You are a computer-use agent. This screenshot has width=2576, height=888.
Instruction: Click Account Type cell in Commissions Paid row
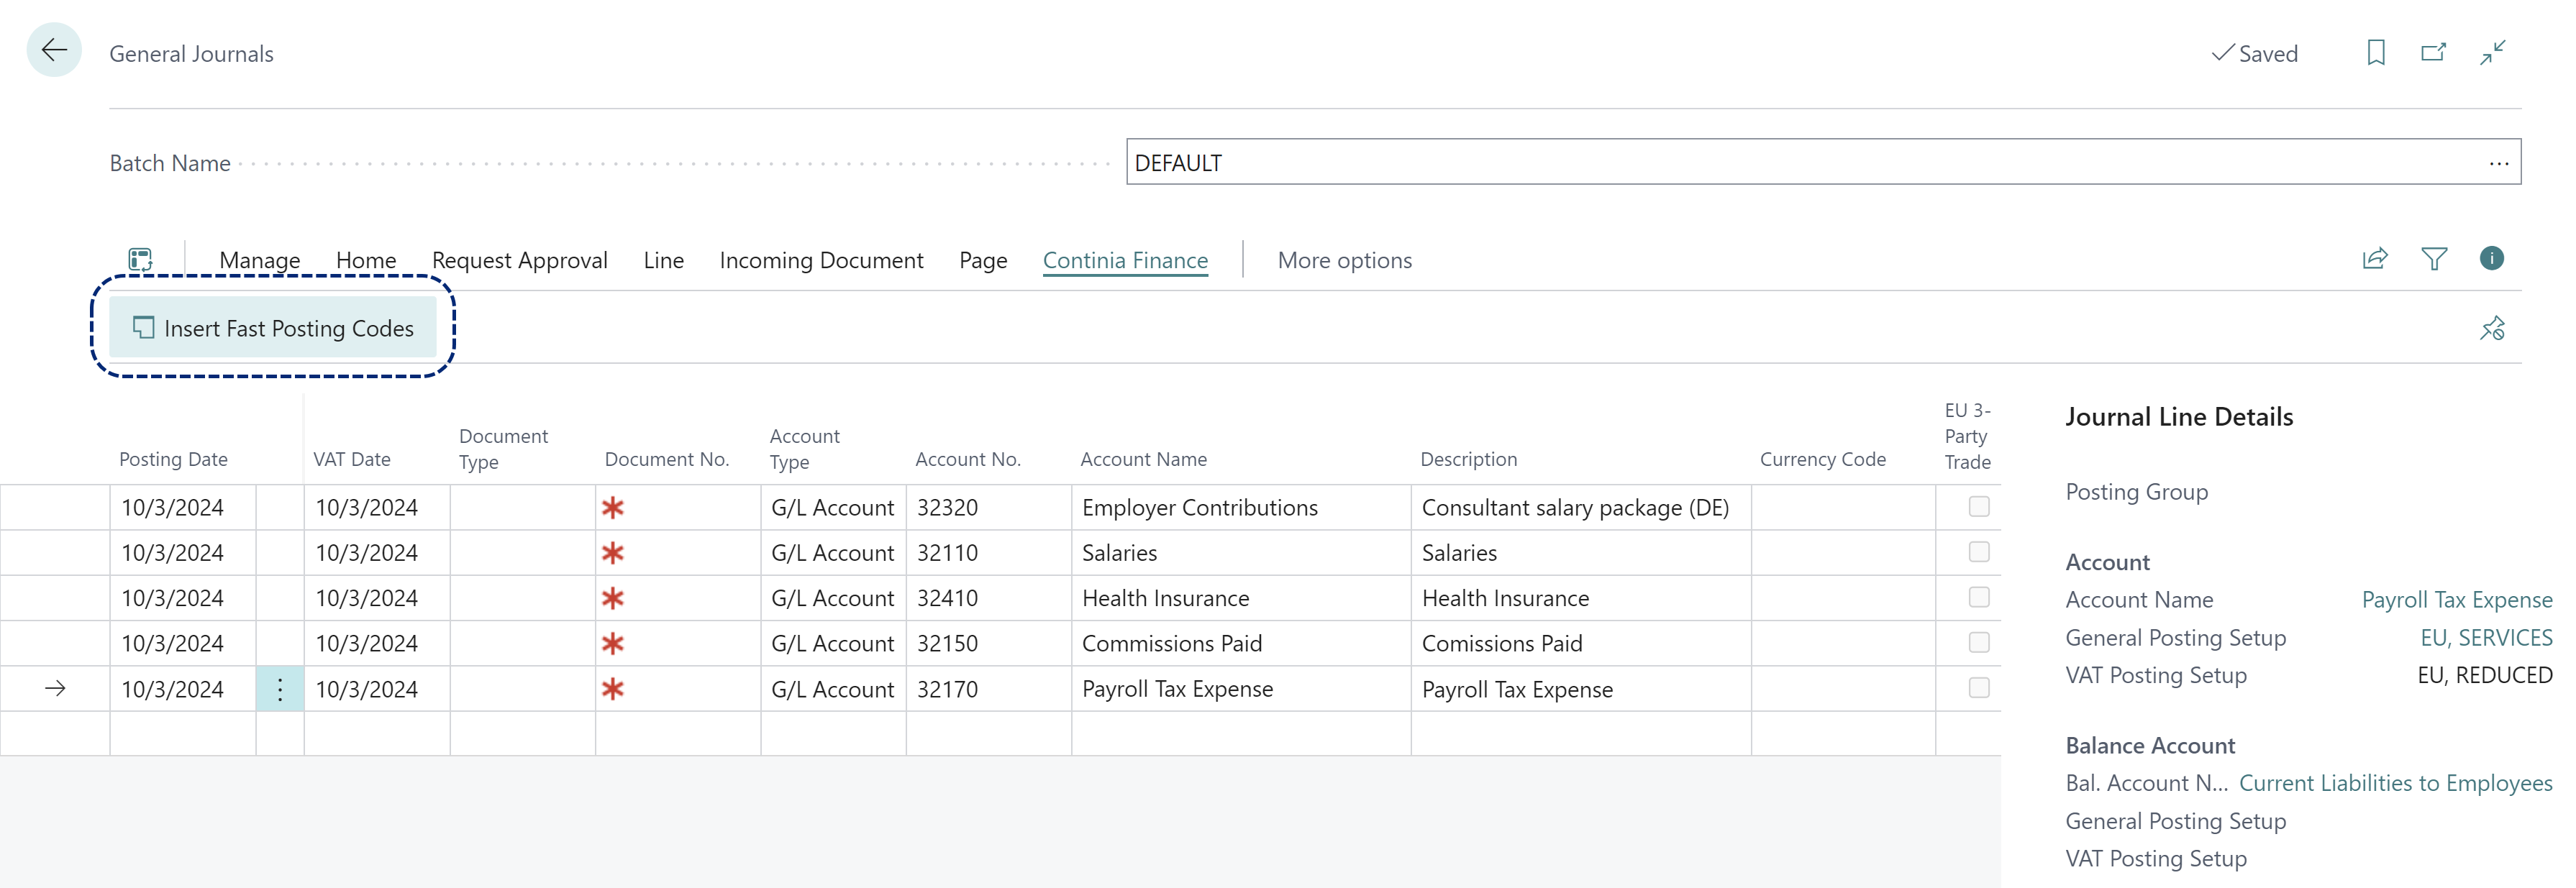tap(833, 643)
